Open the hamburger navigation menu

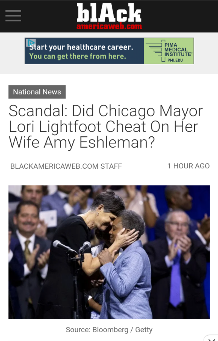click(x=13, y=15)
